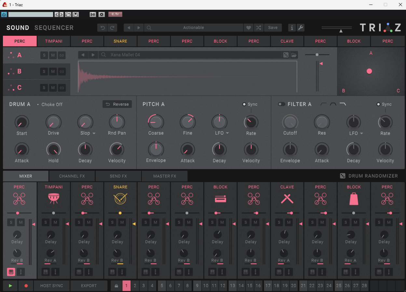Select previous sample for Xana Mallet 04
Image resolution: width=406 pixels, height=292 pixels.
tap(83, 55)
